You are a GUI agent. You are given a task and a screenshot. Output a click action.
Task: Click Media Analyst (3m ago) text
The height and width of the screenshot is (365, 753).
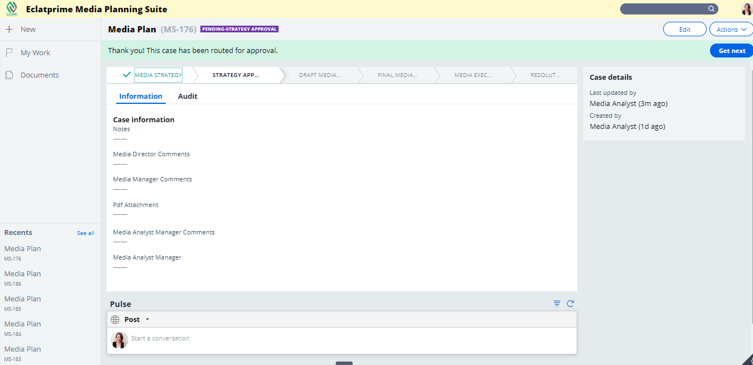(629, 103)
